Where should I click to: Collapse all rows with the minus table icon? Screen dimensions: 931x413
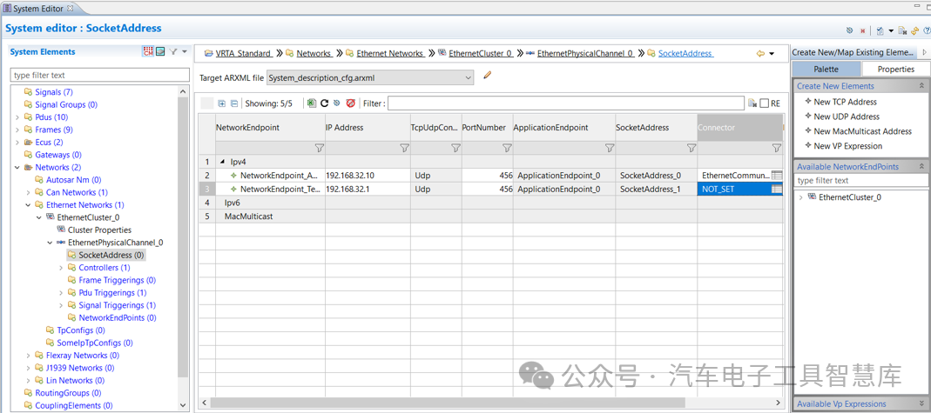point(234,103)
